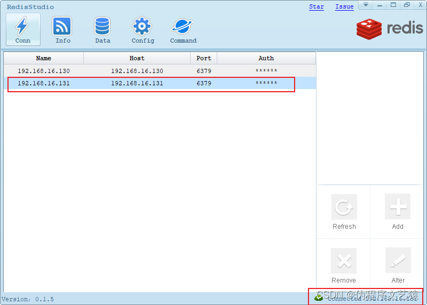Click the RedisStudio window title
427x305 pixels.
tap(30, 7)
